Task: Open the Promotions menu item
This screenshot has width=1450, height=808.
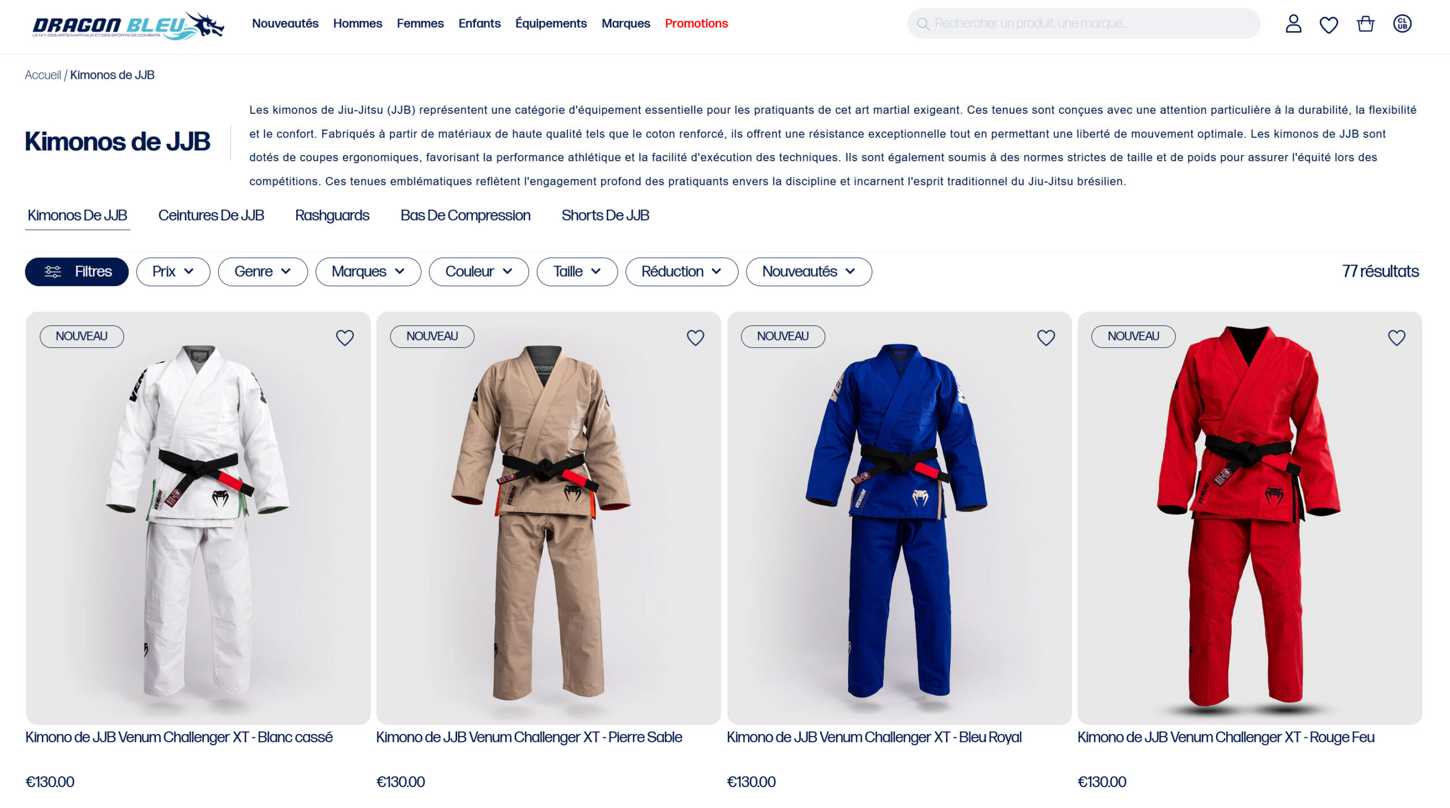Action: [696, 23]
